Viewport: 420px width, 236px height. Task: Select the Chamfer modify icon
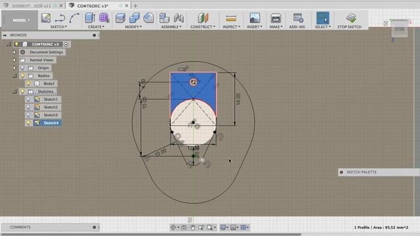tap(148, 18)
